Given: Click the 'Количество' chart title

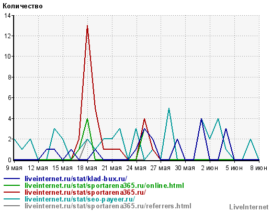Looking at the screenshot, I should coord(22,6).
